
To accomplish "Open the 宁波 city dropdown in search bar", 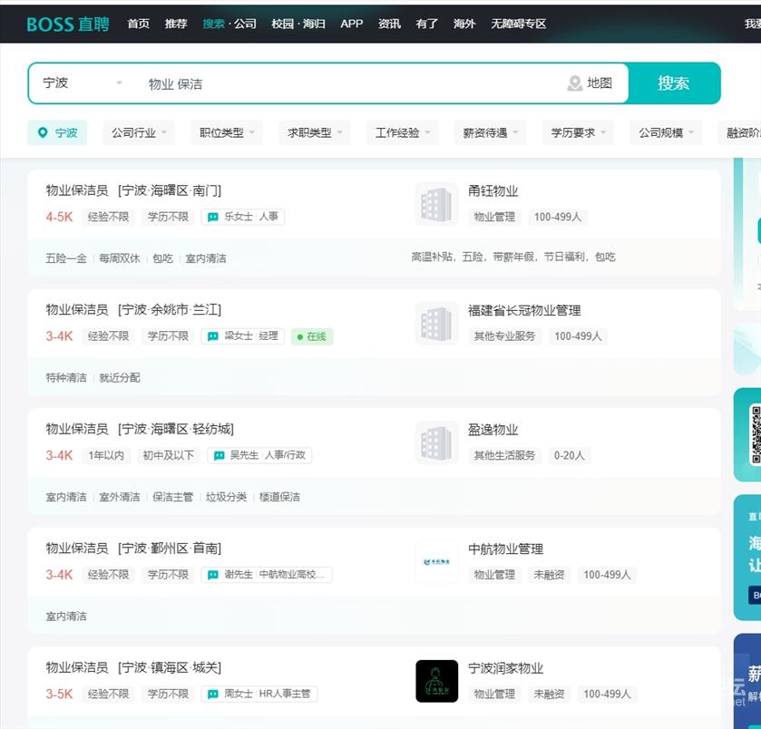I will [83, 83].
